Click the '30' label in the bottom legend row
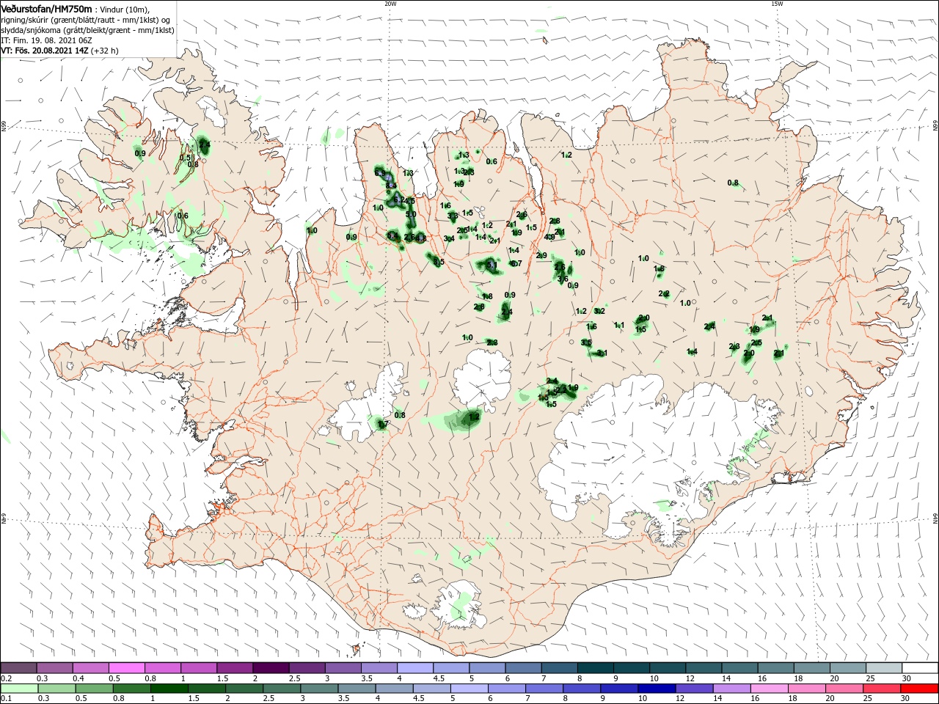Viewport: 939px width, 704px height. pos(907,698)
